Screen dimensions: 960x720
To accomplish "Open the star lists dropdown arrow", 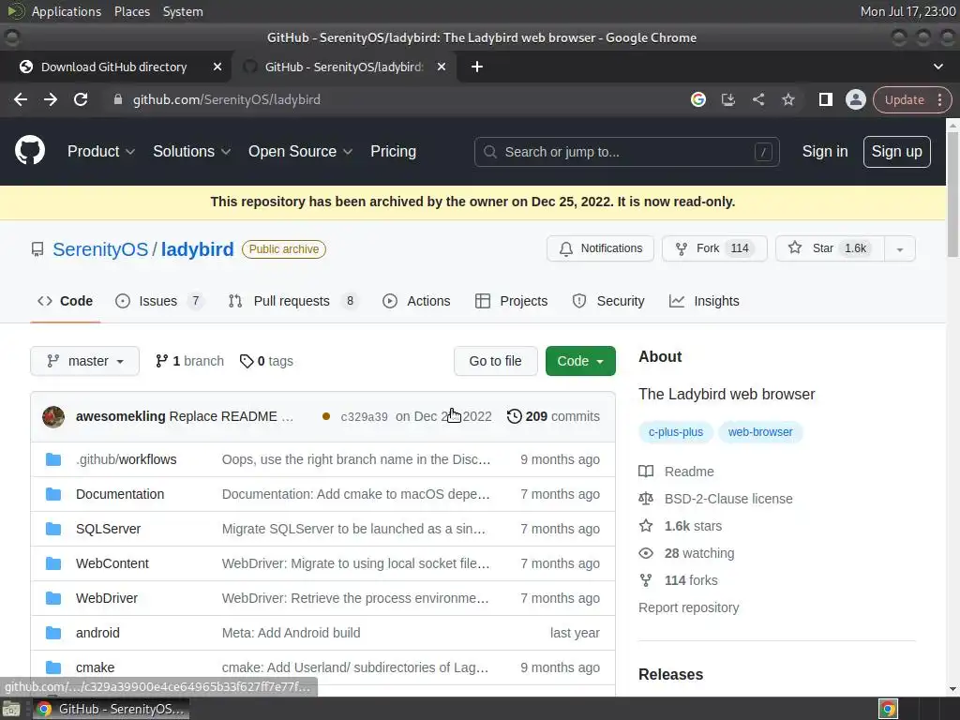I will 899,248.
